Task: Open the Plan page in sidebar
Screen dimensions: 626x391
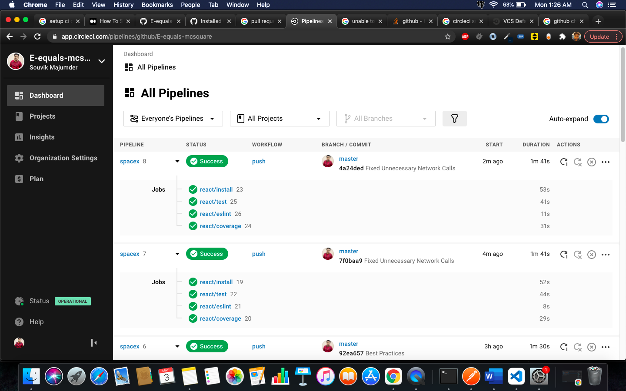Action: tap(56, 179)
